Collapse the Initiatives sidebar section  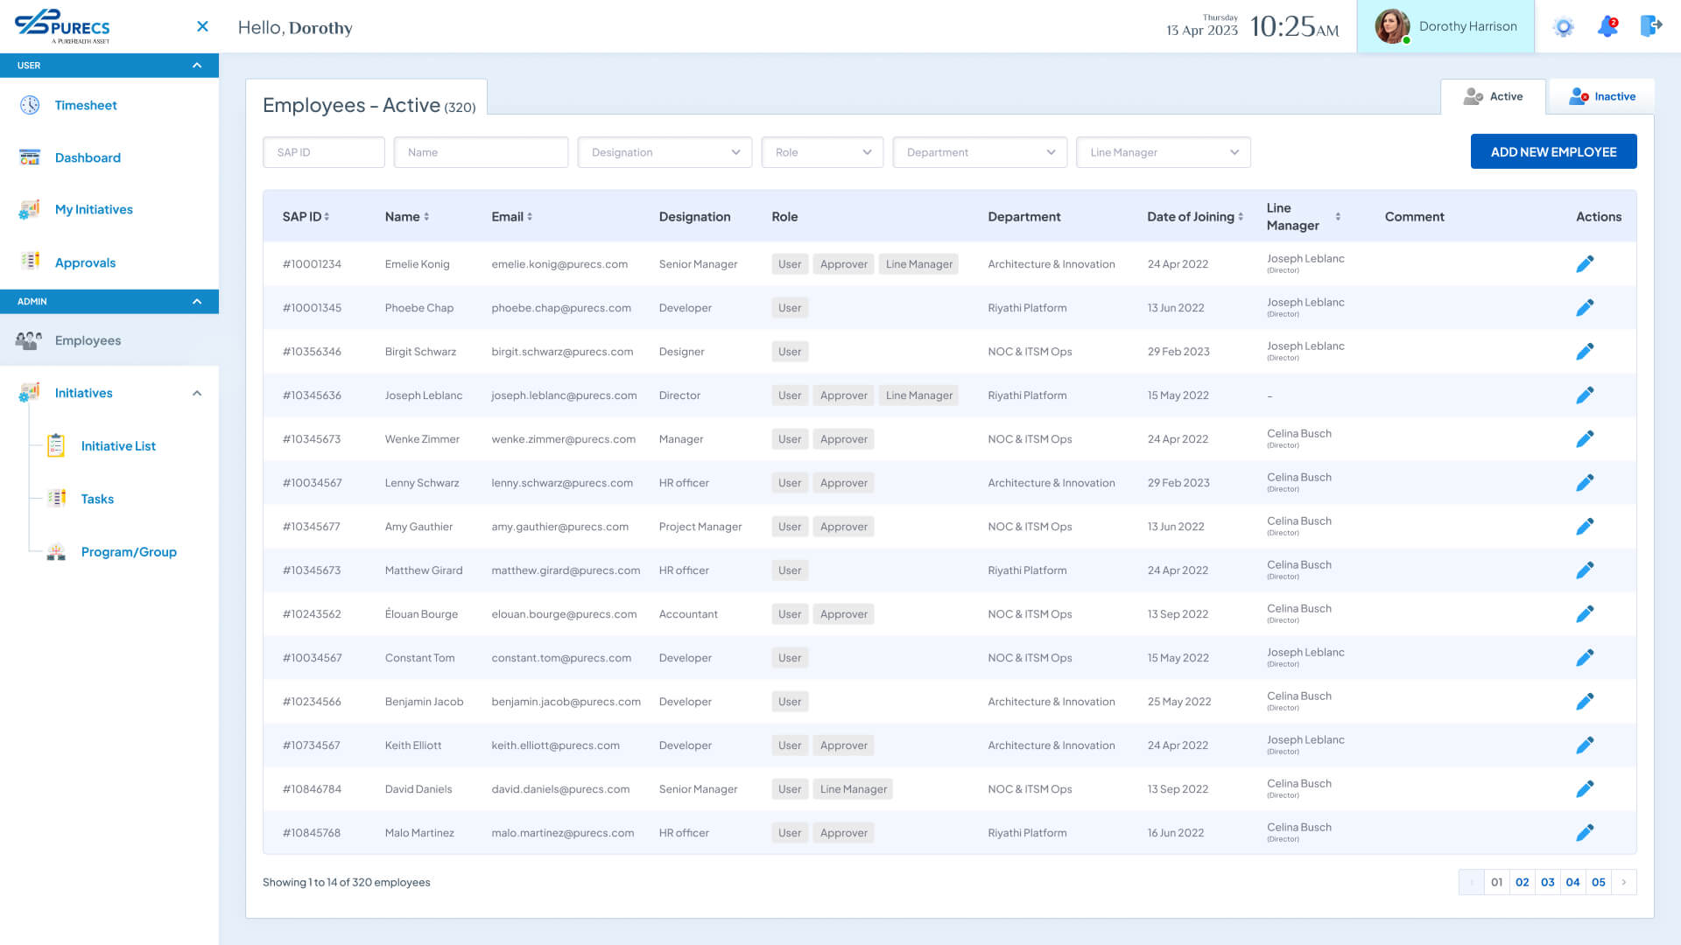[197, 394]
